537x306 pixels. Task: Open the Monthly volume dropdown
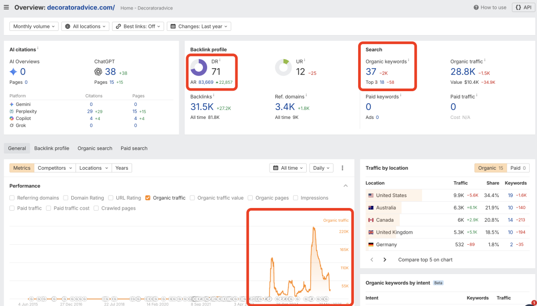(x=34, y=26)
